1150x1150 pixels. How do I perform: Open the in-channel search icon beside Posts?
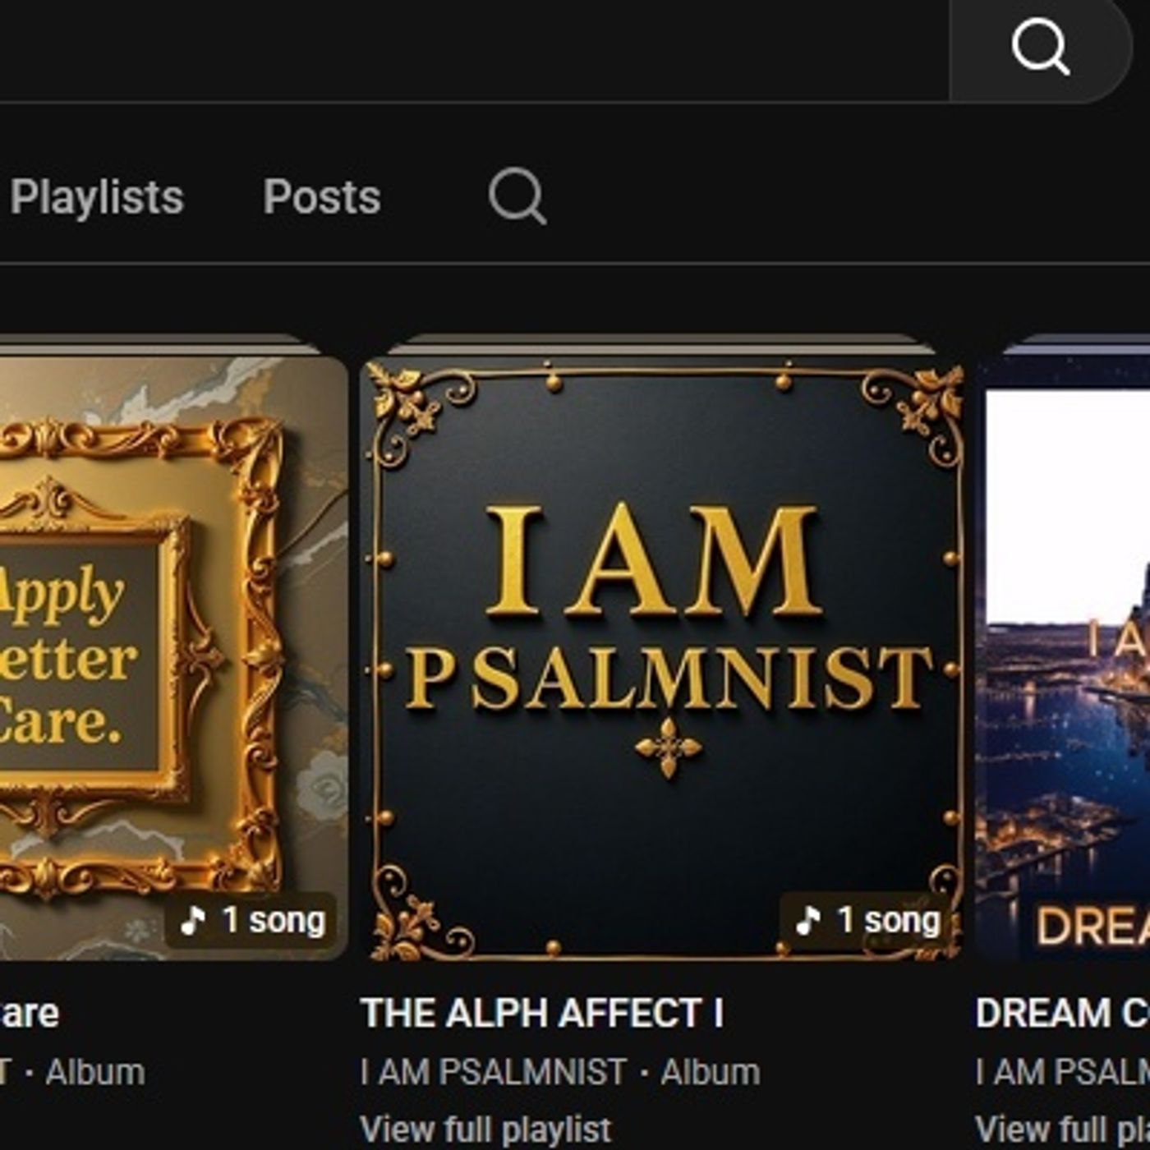(x=517, y=196)
